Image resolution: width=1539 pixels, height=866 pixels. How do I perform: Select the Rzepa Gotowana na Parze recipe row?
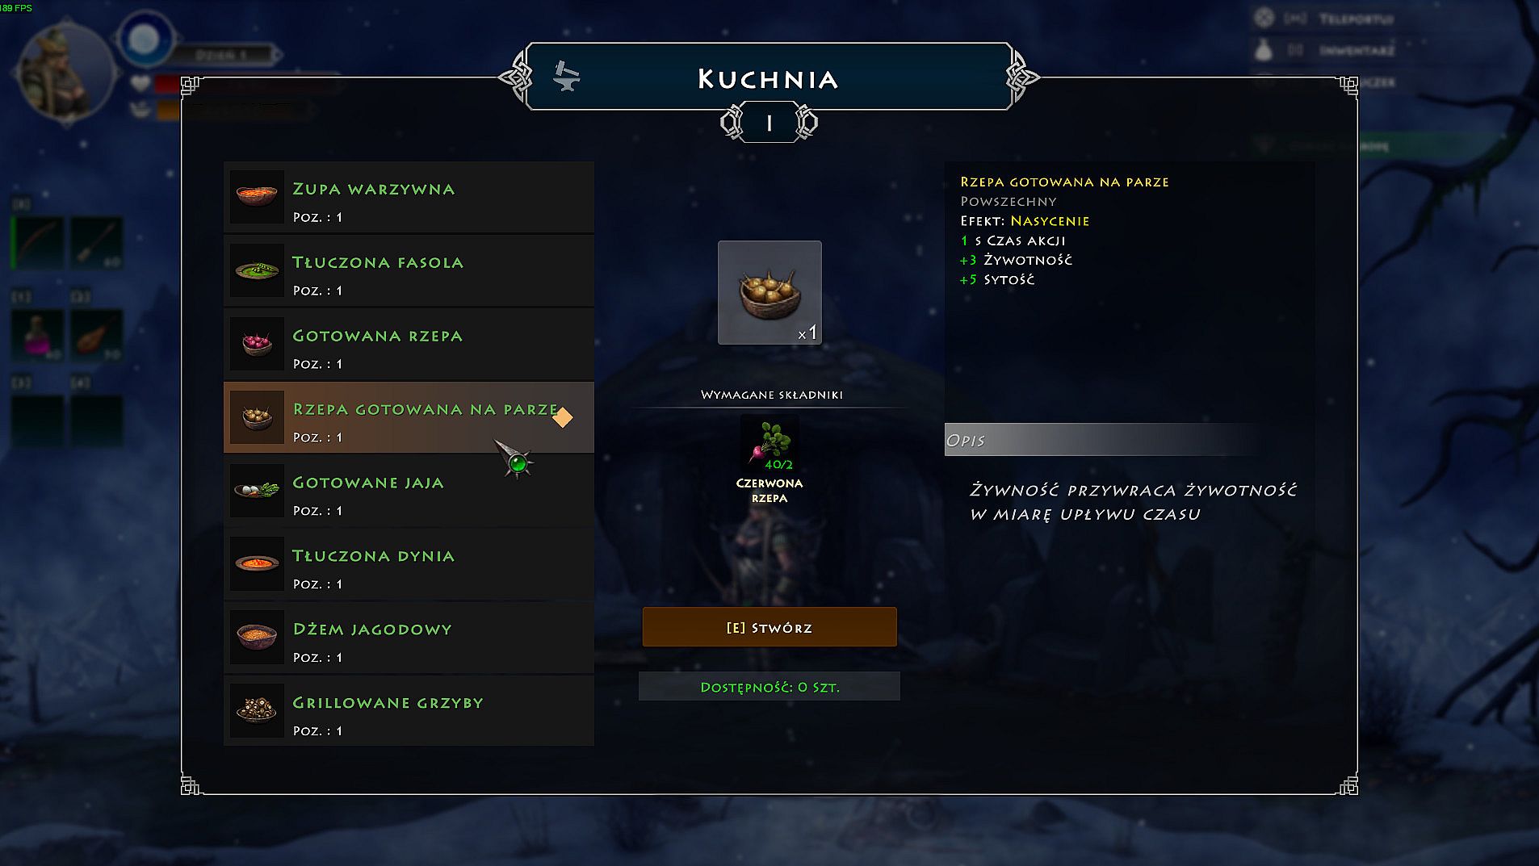point(409,417)
